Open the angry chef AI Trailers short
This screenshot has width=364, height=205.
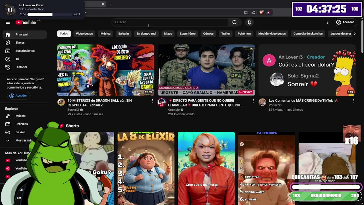pyautogui.click(x=267, y=168)
